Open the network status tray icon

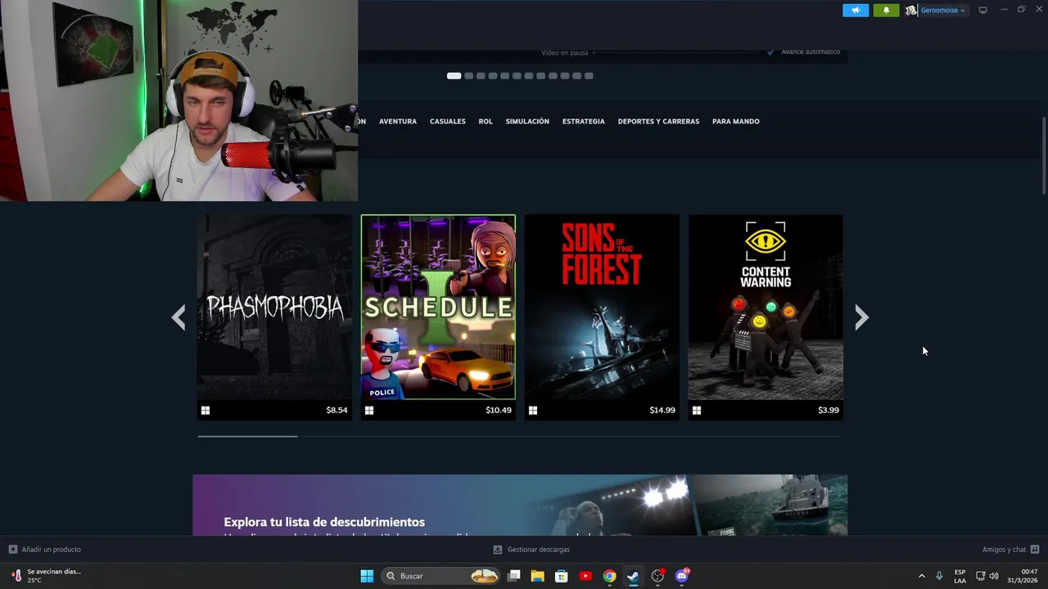[981, 576]
